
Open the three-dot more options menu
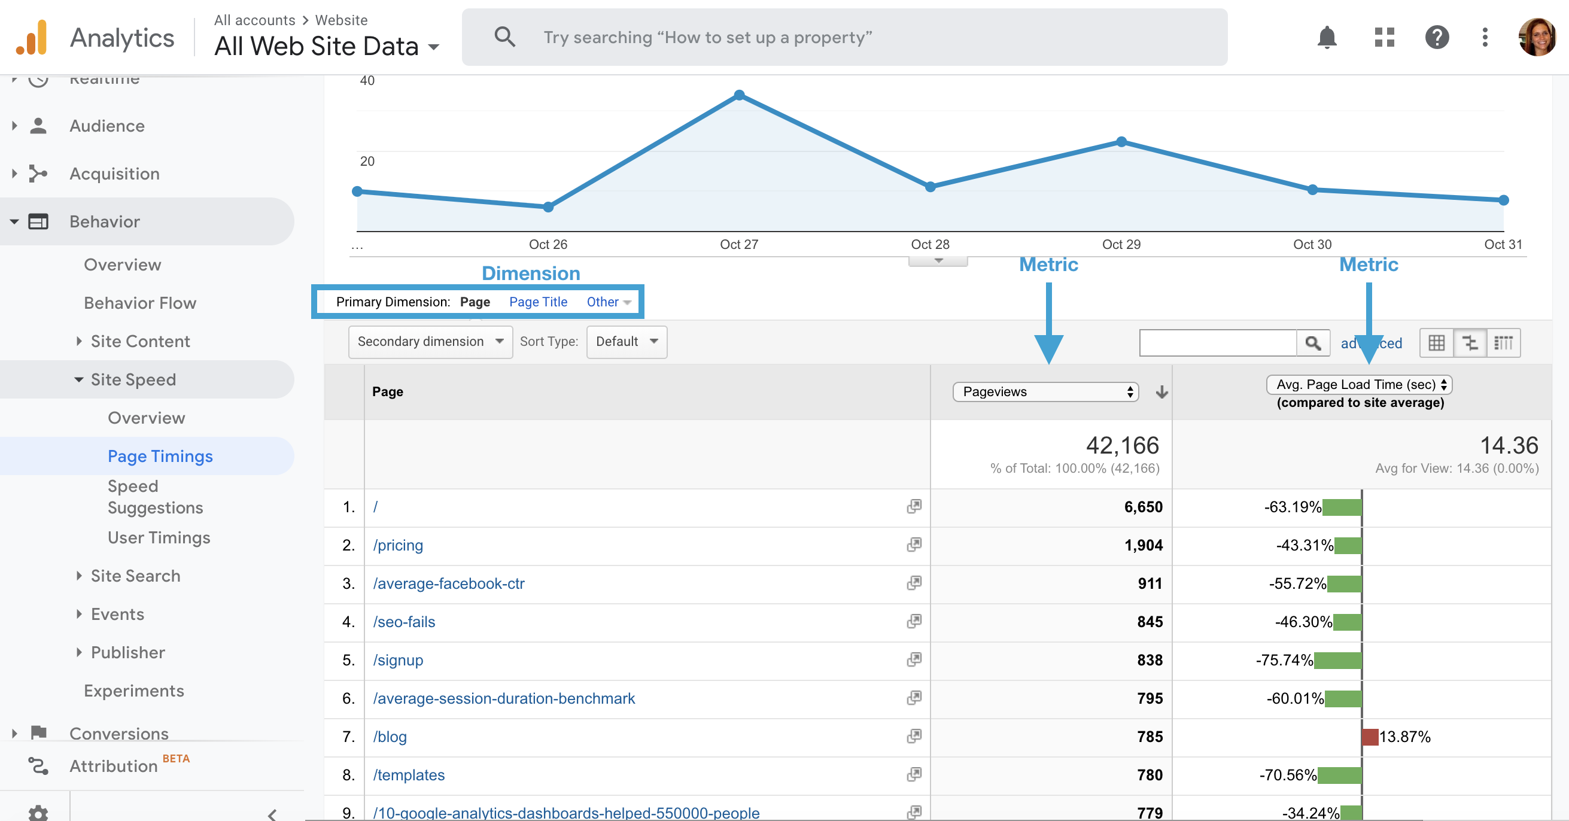(x=1485, y=38)
